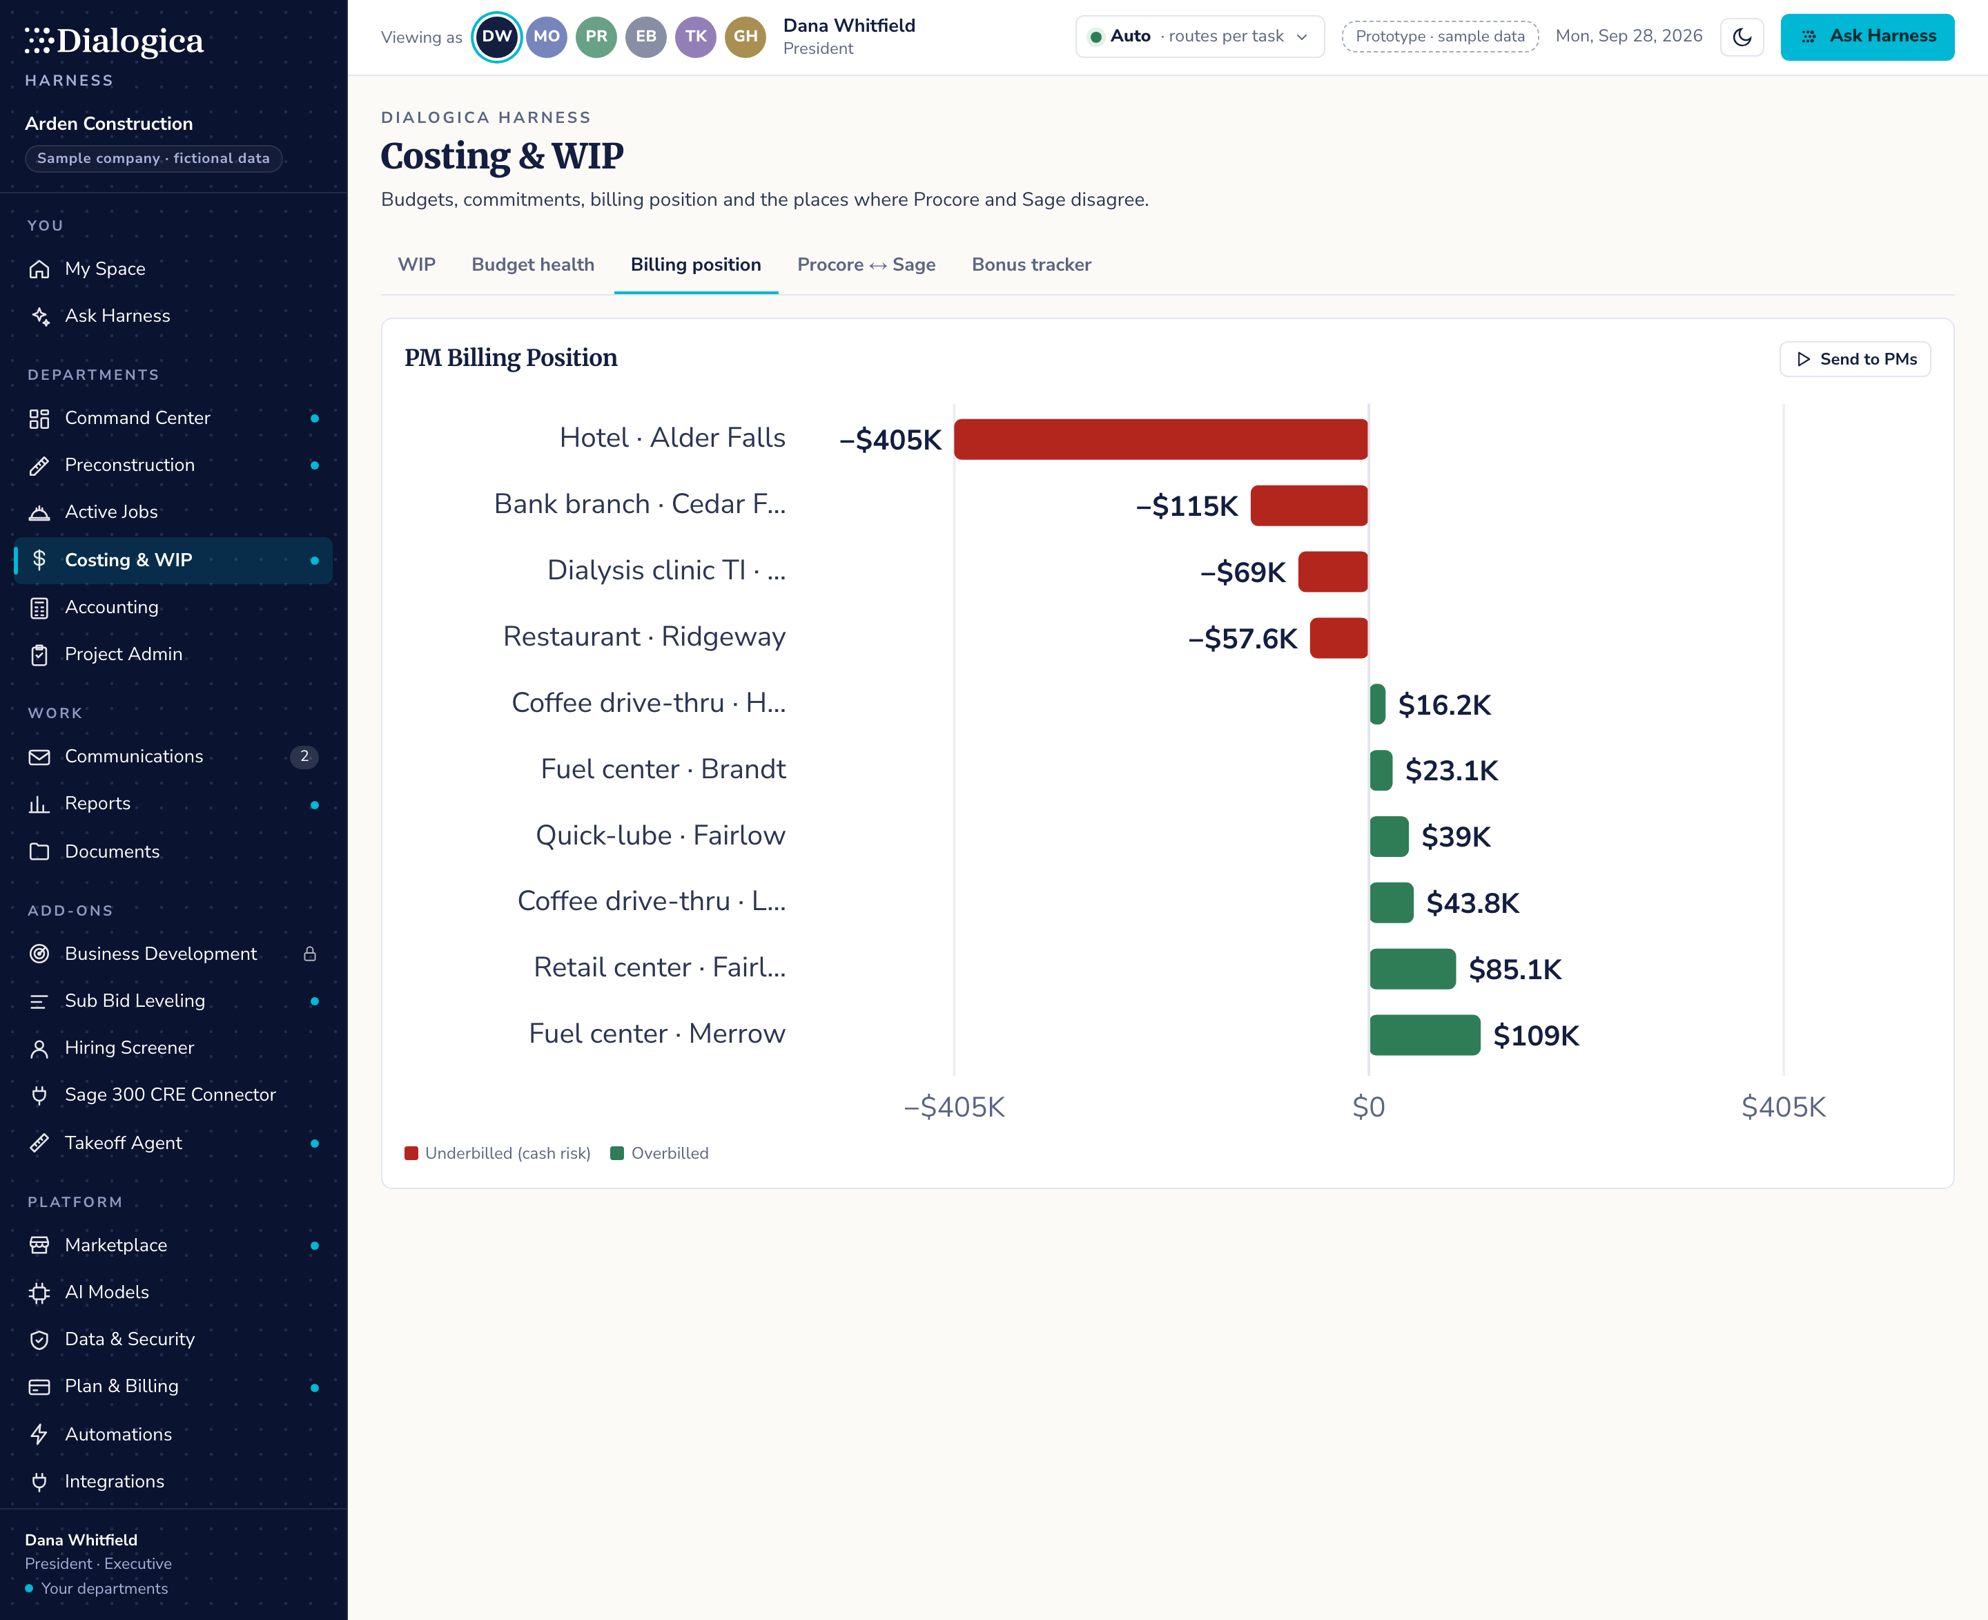Toggle dark mode with moon button

click(1742, 37)
